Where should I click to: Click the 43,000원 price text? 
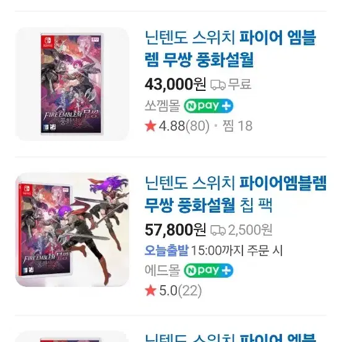coord(176,84)
